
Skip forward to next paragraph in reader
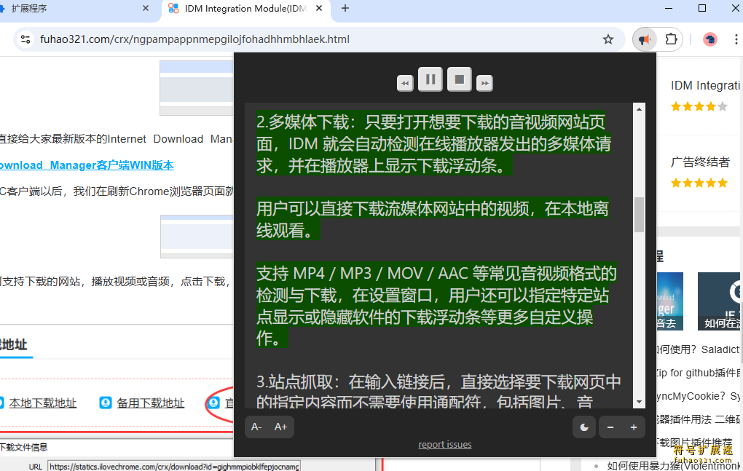pos(484,83)
